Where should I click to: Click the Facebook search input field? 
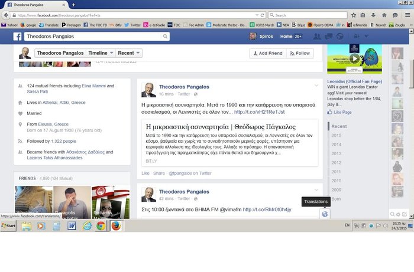93,37
